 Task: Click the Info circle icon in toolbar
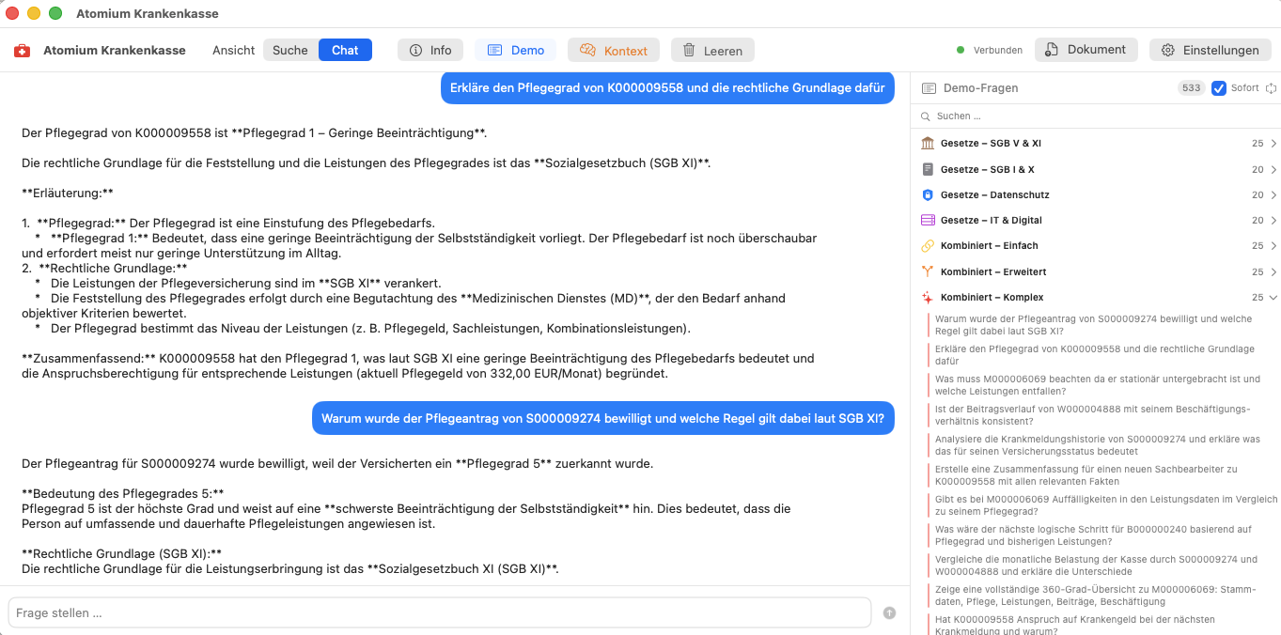point(415,51)
